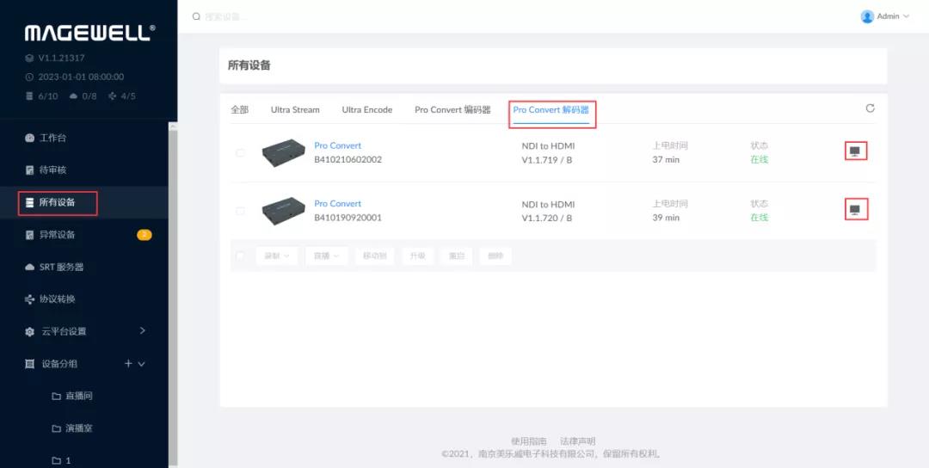The height and width of the screenshot is (468, 929).
Task: Collapse the 设备分组 chevron
Action: pyautogui.click(x=142, y=364)
